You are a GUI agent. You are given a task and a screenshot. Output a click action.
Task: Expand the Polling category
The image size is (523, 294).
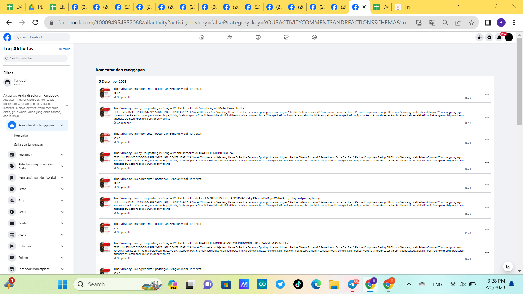pos(62,258)
